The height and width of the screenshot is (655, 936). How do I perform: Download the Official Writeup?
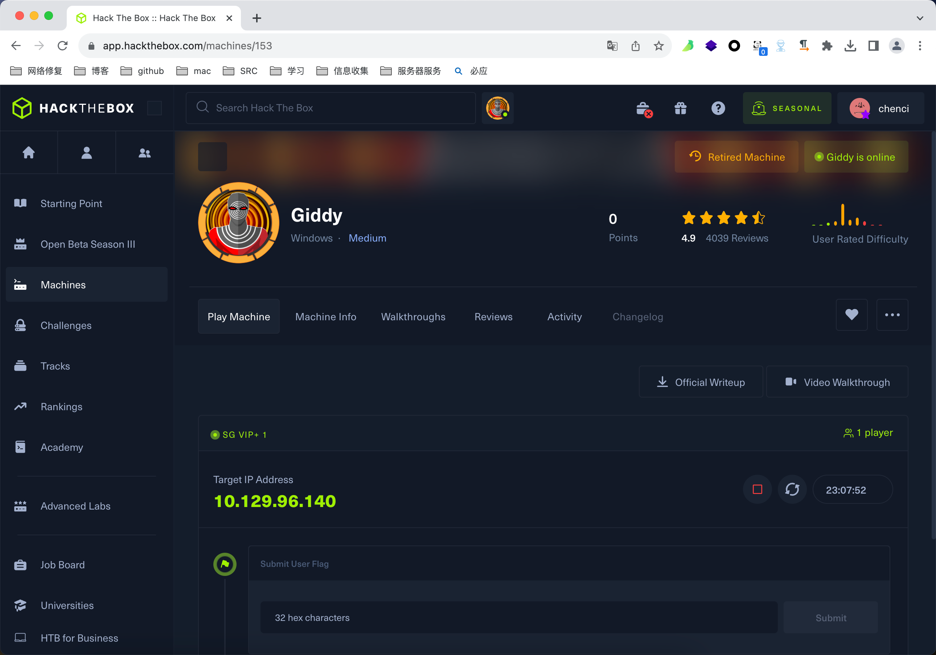tap(701, 382)
